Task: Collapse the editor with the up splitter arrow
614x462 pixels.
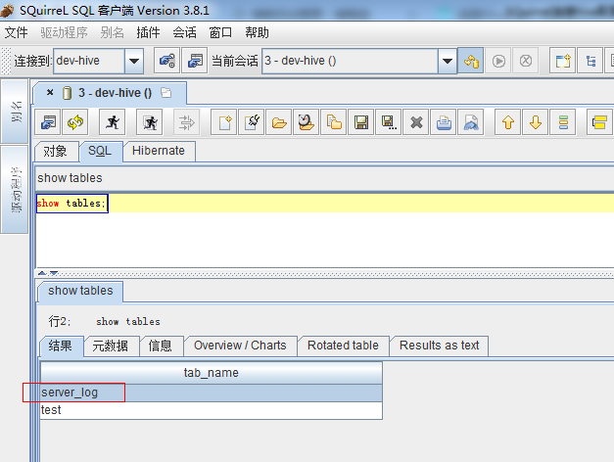Action: point(42,273)
